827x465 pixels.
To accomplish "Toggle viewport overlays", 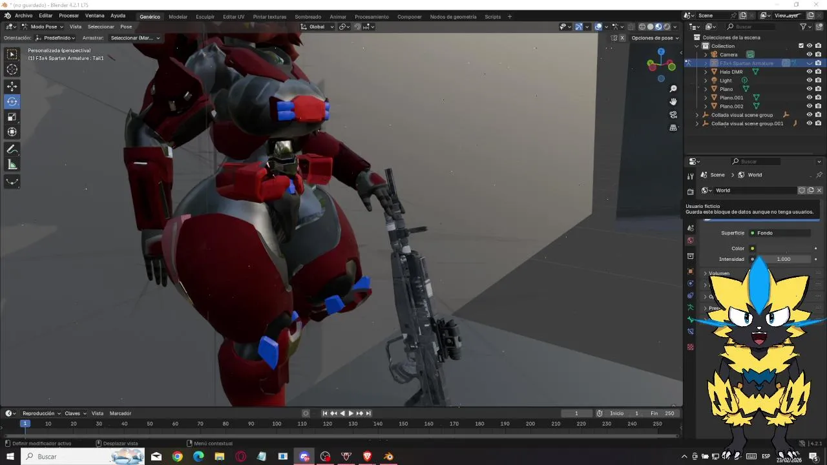I will 599,26.
